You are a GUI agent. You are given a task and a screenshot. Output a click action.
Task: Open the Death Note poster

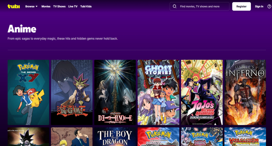coord(115,92)
